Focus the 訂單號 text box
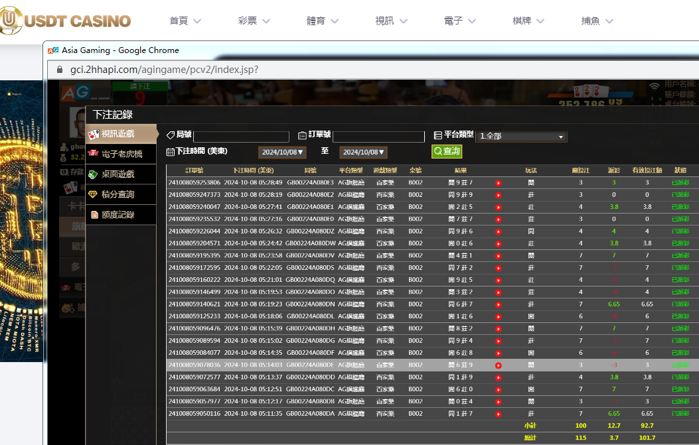Screen dimensions: 699x445 click(378, 137)
